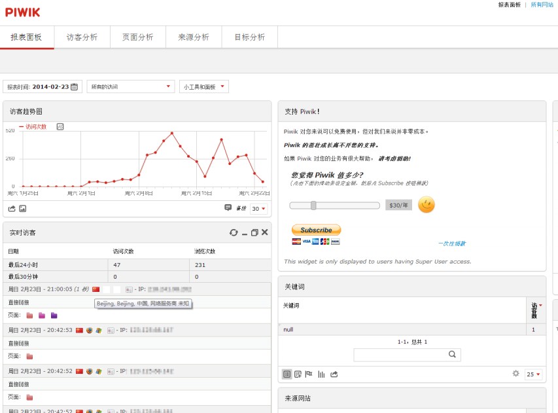Open the report date 2014-02-23 picker
The height and width of the screenshot is (413, 558).
point(43,86)
